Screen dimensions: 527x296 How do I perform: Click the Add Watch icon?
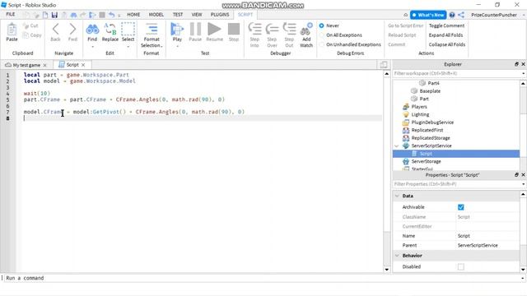point(306,30)
